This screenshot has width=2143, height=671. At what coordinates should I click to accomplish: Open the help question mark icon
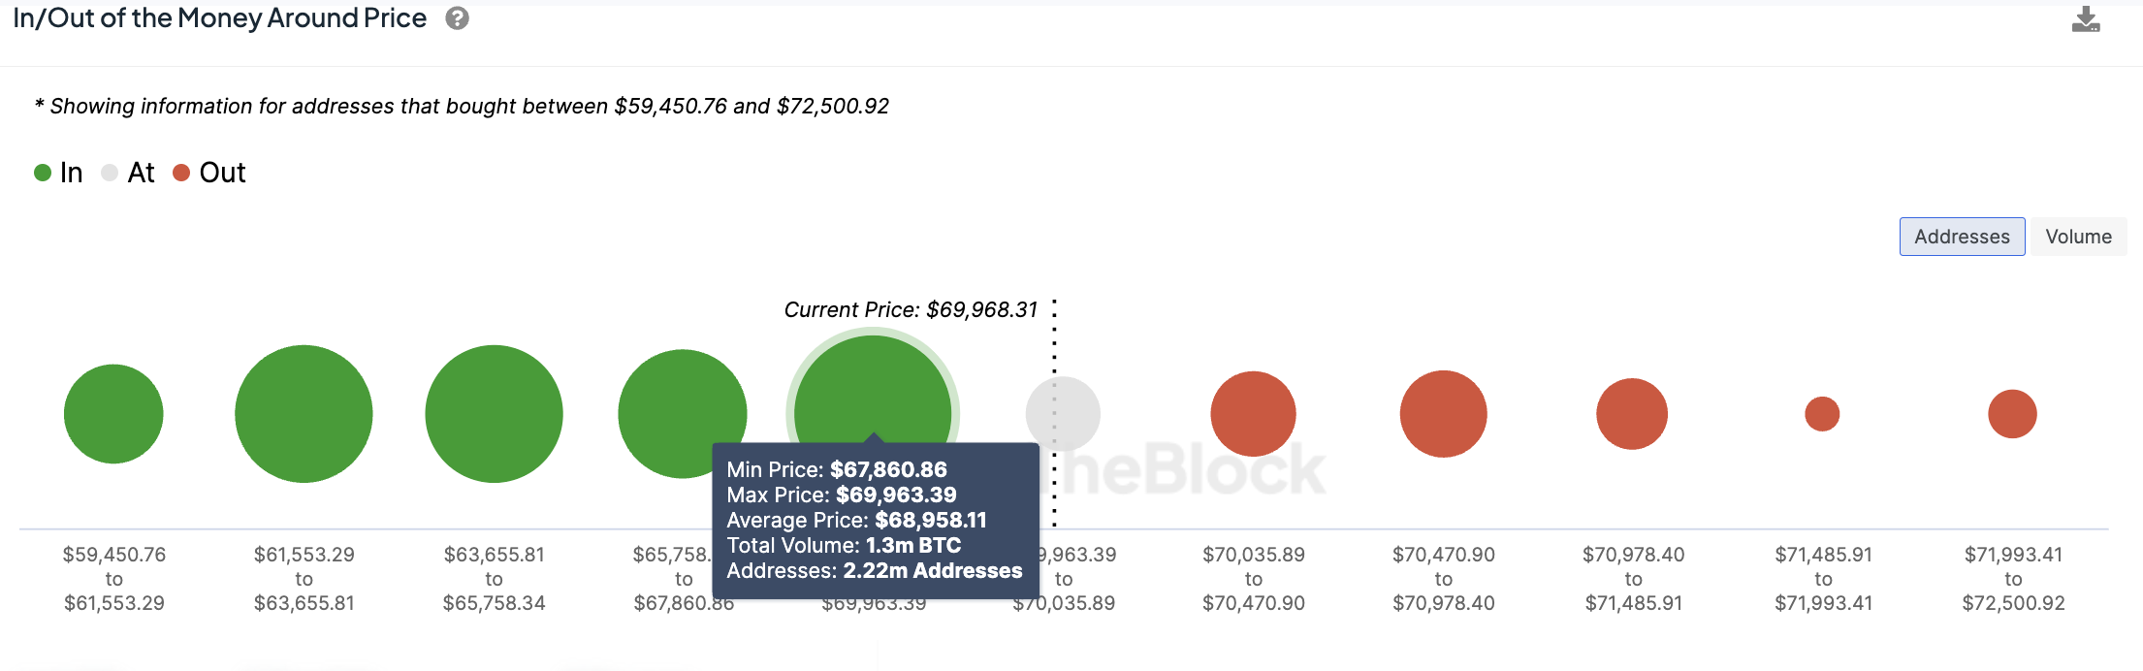click(458, 18)
